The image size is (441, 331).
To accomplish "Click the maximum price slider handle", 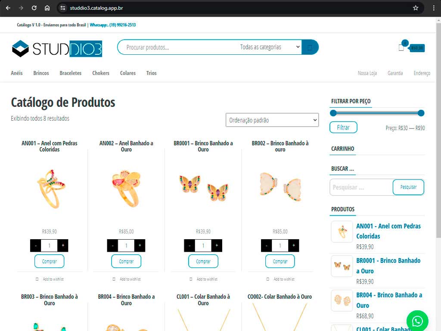I will click(x=421, y=113).
